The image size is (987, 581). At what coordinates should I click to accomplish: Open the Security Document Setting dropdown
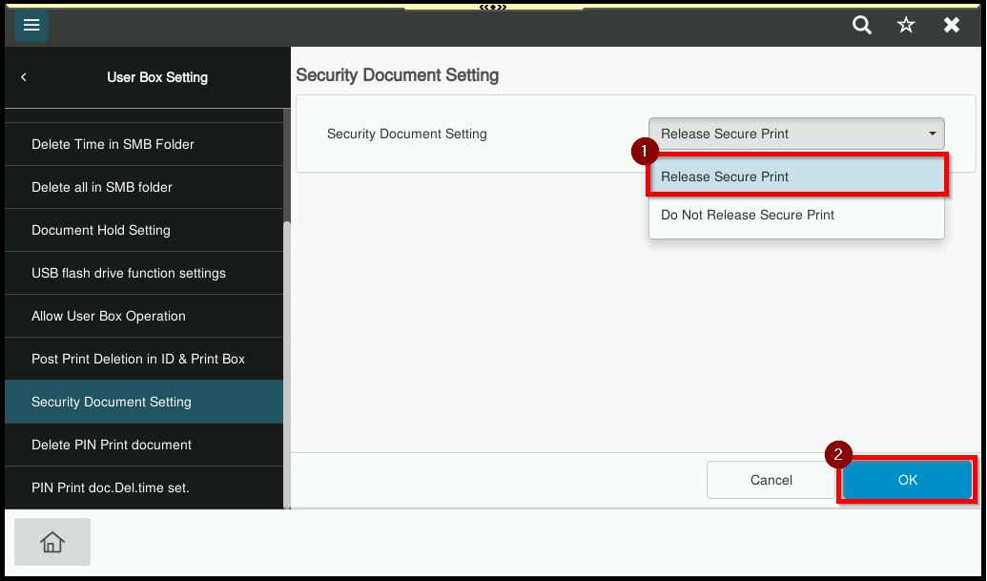click(x=796, y=134)
